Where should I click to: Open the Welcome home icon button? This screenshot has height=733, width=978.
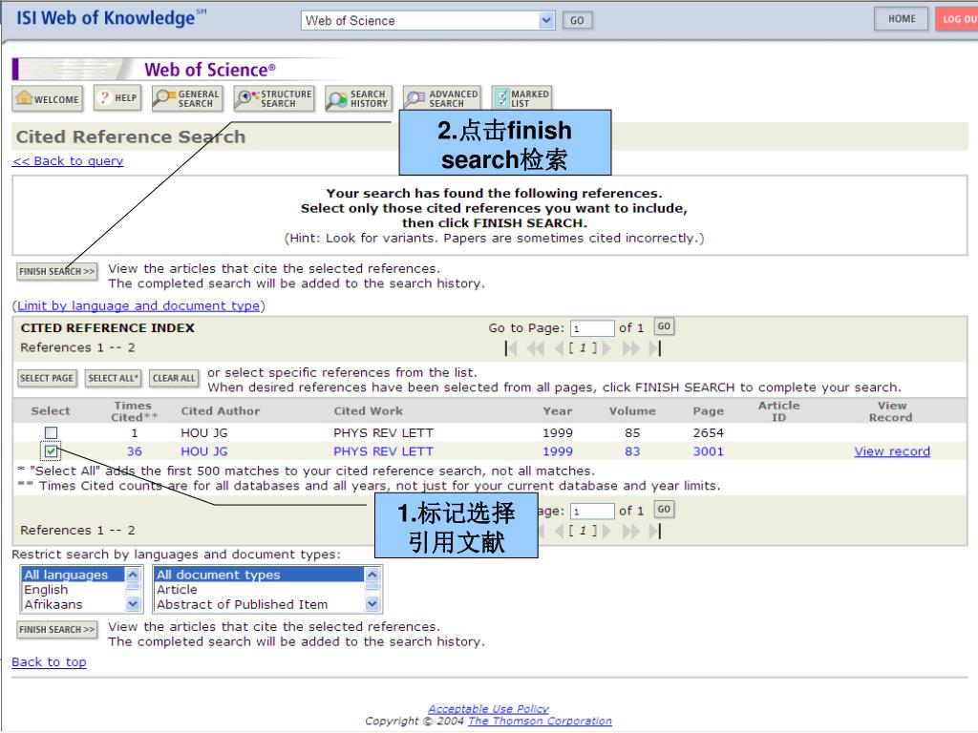[47, 99]
